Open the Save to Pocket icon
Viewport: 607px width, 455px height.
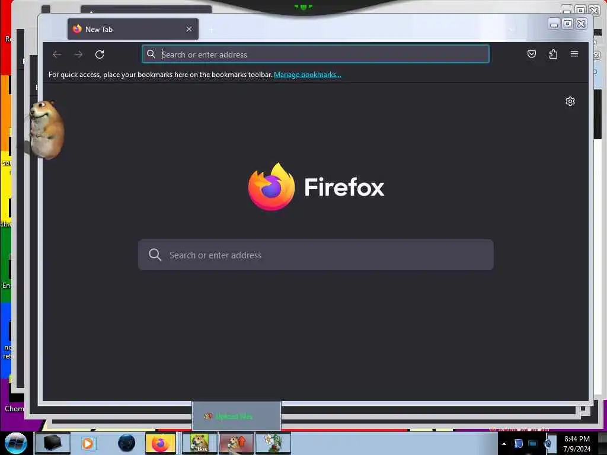[x=532, y=54]
